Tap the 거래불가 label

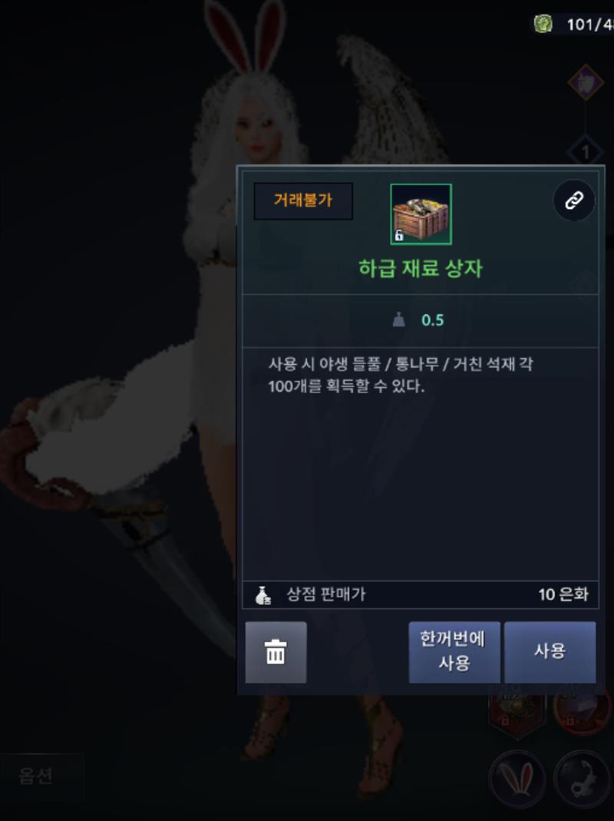pyautogui.click(x=303, y=200)
